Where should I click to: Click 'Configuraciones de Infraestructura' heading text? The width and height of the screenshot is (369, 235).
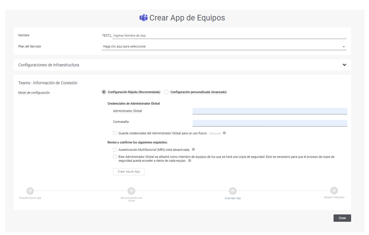[49, 65]
